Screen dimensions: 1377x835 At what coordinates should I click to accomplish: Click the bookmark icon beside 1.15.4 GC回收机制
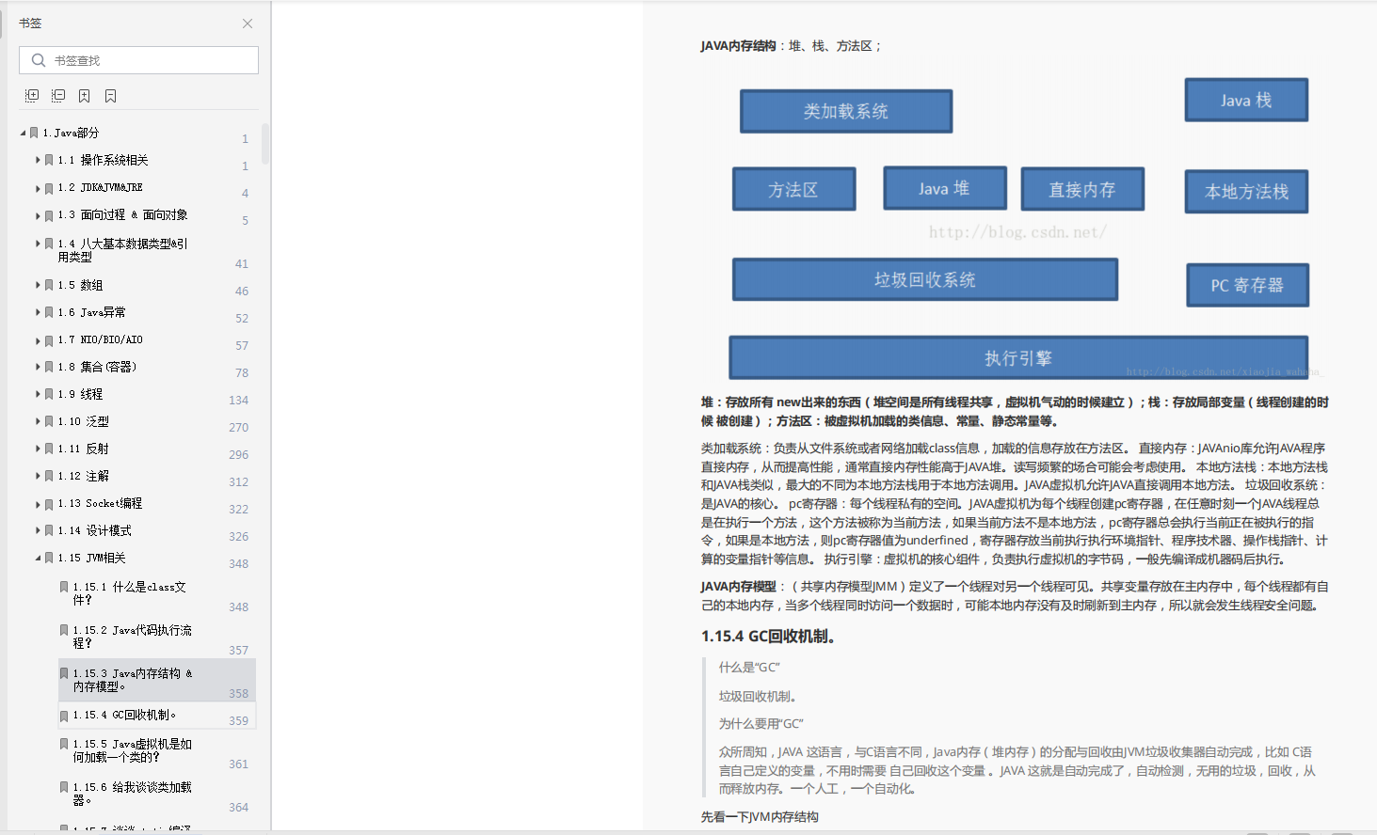[64, 716]
